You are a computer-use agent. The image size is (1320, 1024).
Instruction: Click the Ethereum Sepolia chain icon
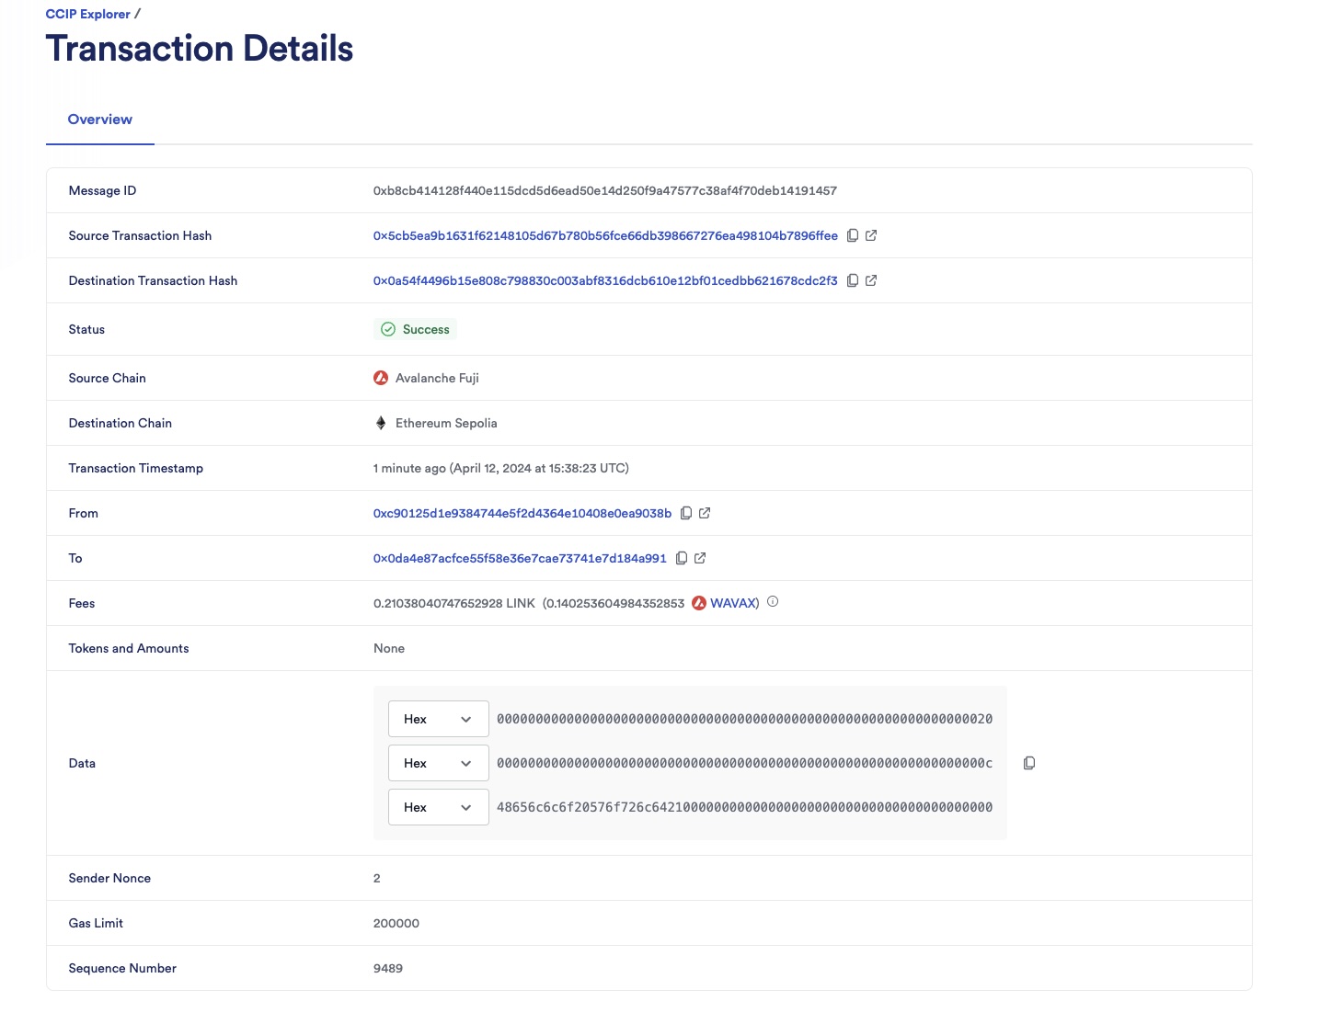click(380, 423)
